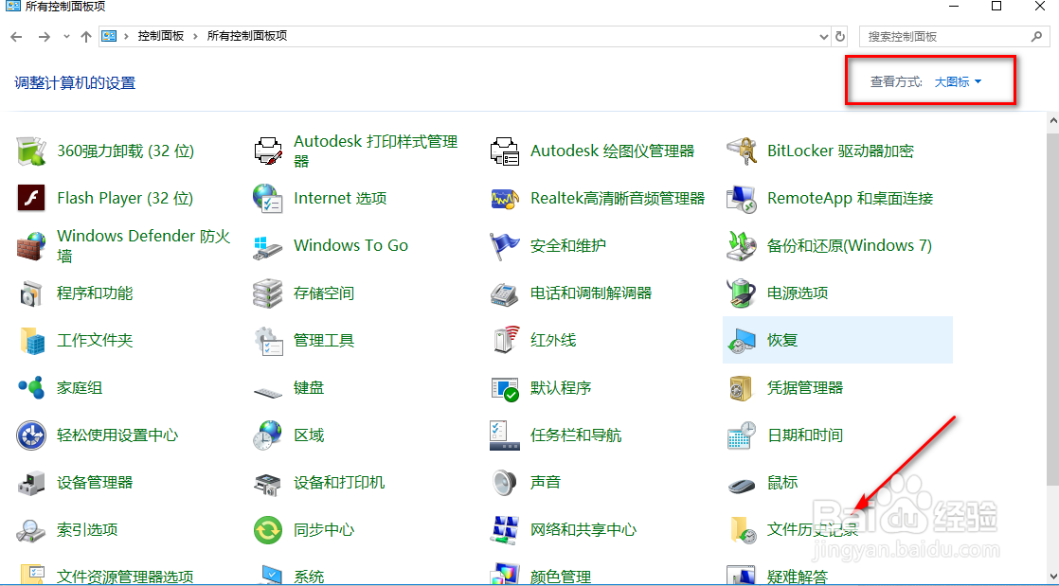Click the control panel icon in address bar
Viewport: 1059px width, 586px height.
[109, 37]
